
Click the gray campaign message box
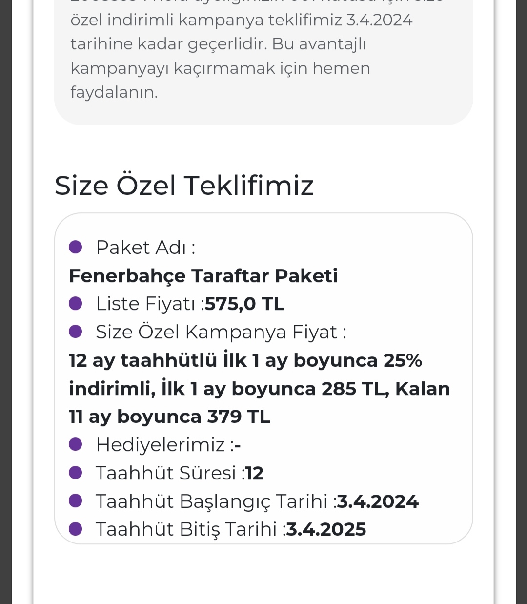click(263, 59)
